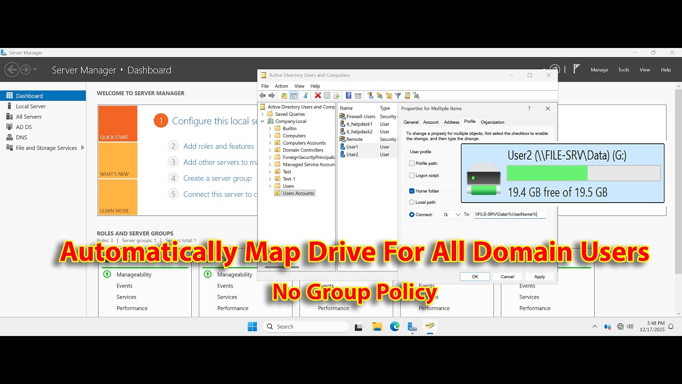Show hidden icons chevron in system tray
This screenshot has width=682, height=384.
coord(595,326)
